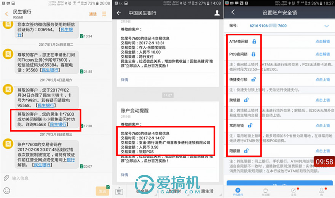Switch to keyboard input in 中国民生银行 chat

click(119, 192)
